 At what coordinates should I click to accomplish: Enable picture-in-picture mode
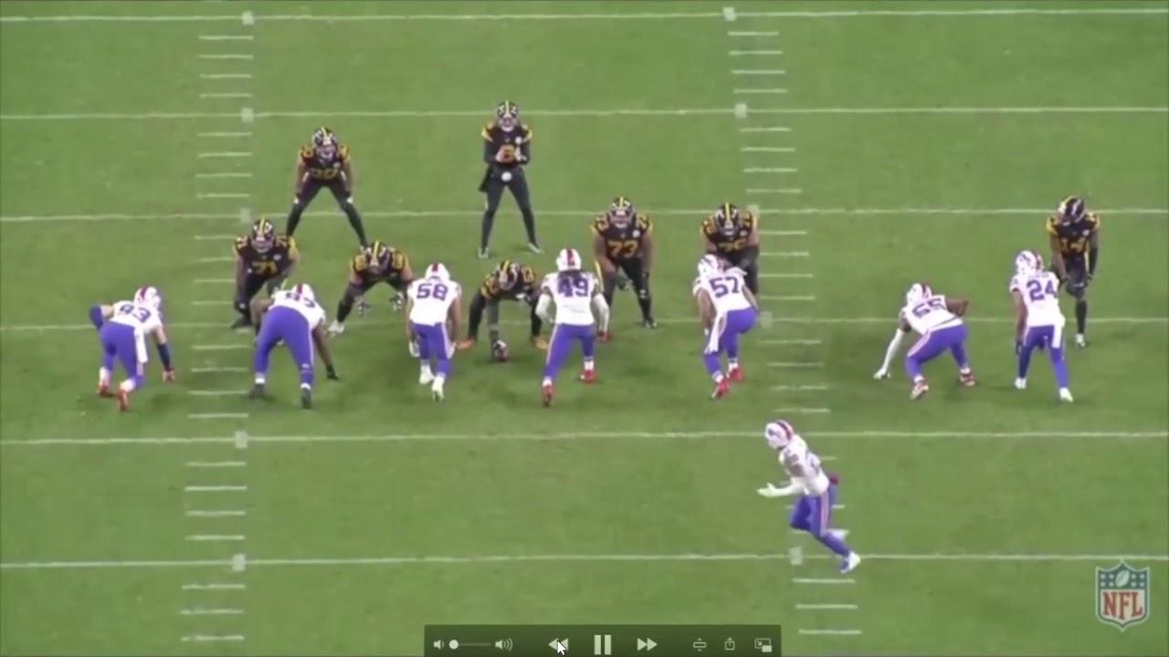pyautogui.click(x=763, y=644)
